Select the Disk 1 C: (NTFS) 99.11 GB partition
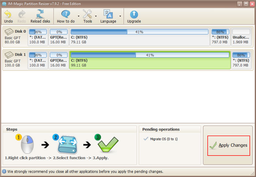This screenshot has height=177, width=256. coord(150,60)
